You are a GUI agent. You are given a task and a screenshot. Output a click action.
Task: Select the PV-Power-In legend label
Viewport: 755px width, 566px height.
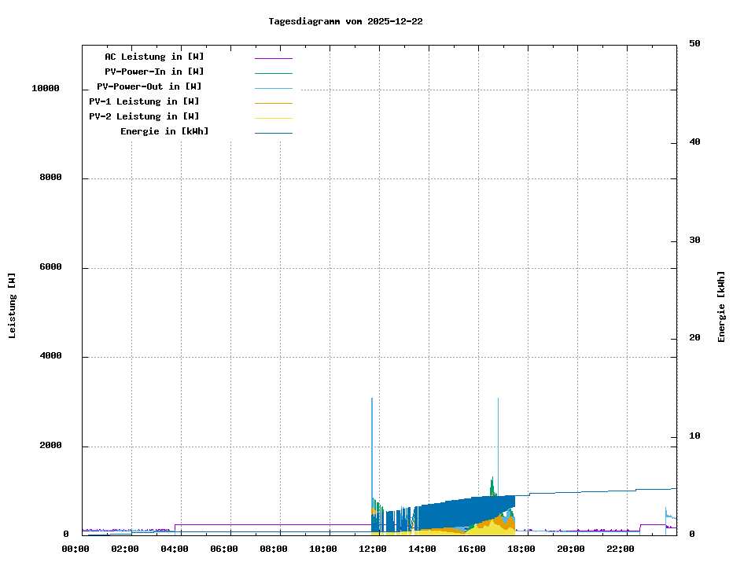154,72
